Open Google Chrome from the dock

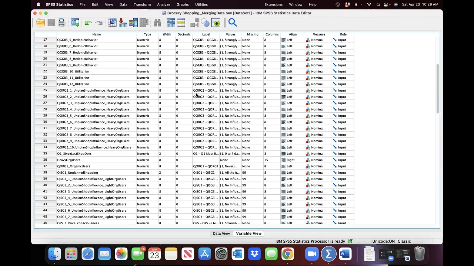pos(288,254)
